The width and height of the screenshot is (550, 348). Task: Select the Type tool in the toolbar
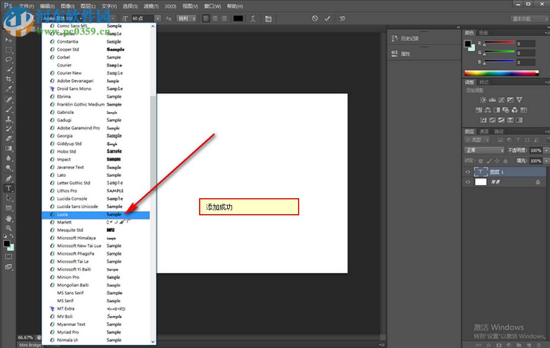pos(8,188)
